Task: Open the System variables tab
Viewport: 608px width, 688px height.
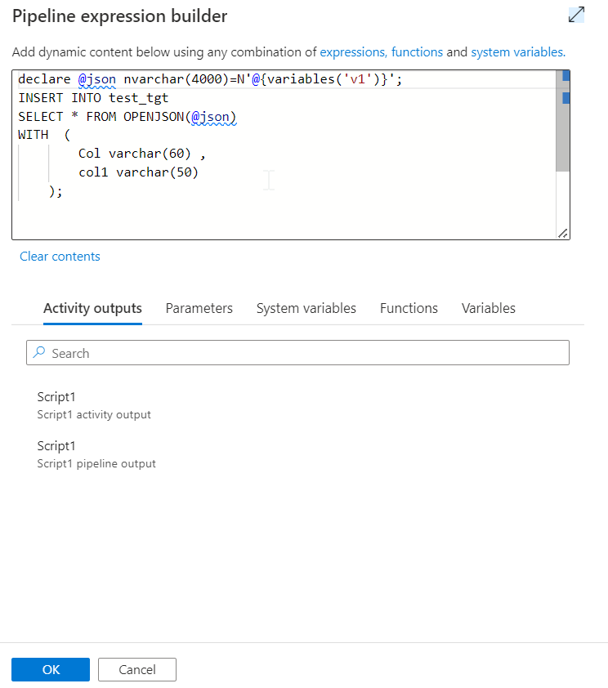Action: point(306,309)
